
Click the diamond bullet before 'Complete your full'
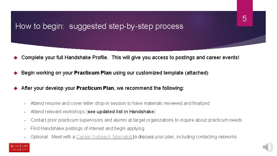tap(16, 58)
